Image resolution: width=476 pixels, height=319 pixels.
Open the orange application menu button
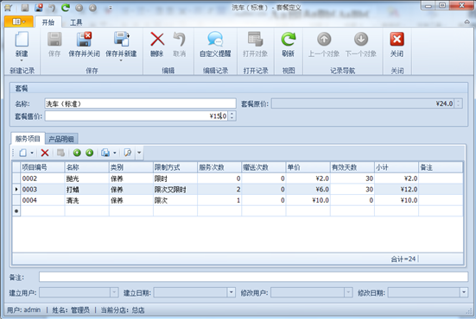[19, 22]
